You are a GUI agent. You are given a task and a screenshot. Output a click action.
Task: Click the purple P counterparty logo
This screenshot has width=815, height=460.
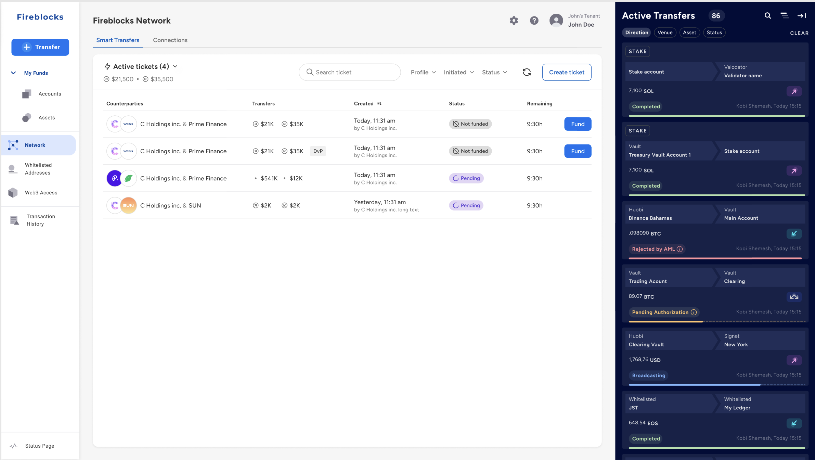[115, 178]
